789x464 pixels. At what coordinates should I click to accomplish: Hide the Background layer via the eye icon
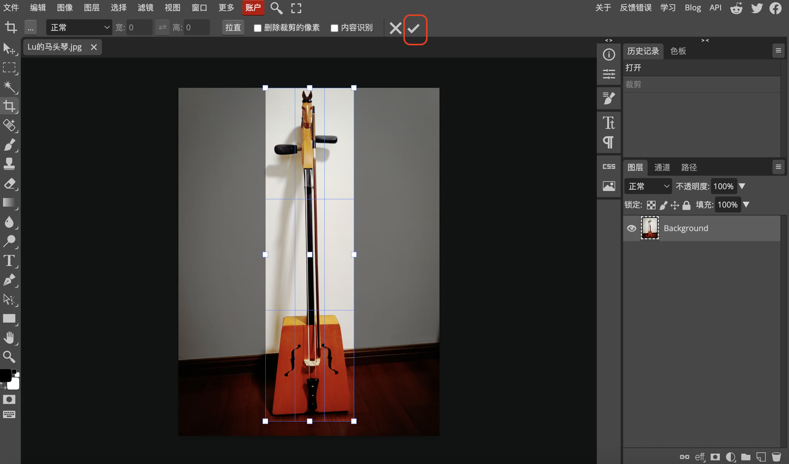point(631,228)
